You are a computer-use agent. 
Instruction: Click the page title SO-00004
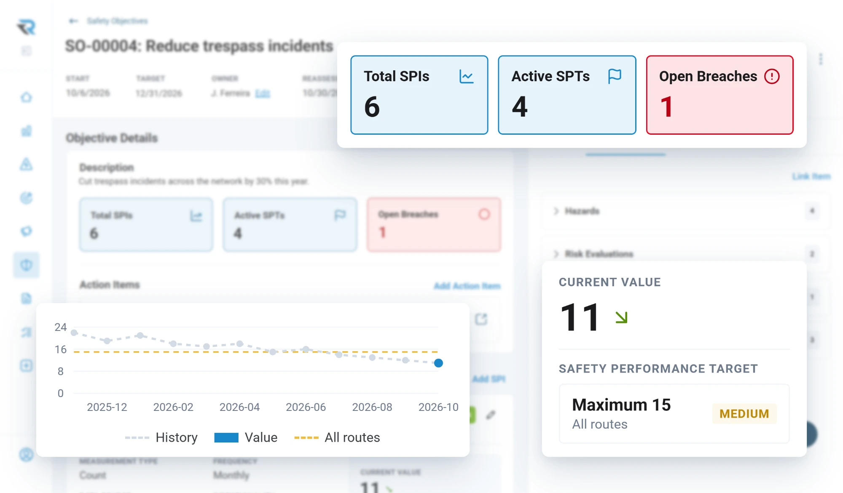point(199,46)
